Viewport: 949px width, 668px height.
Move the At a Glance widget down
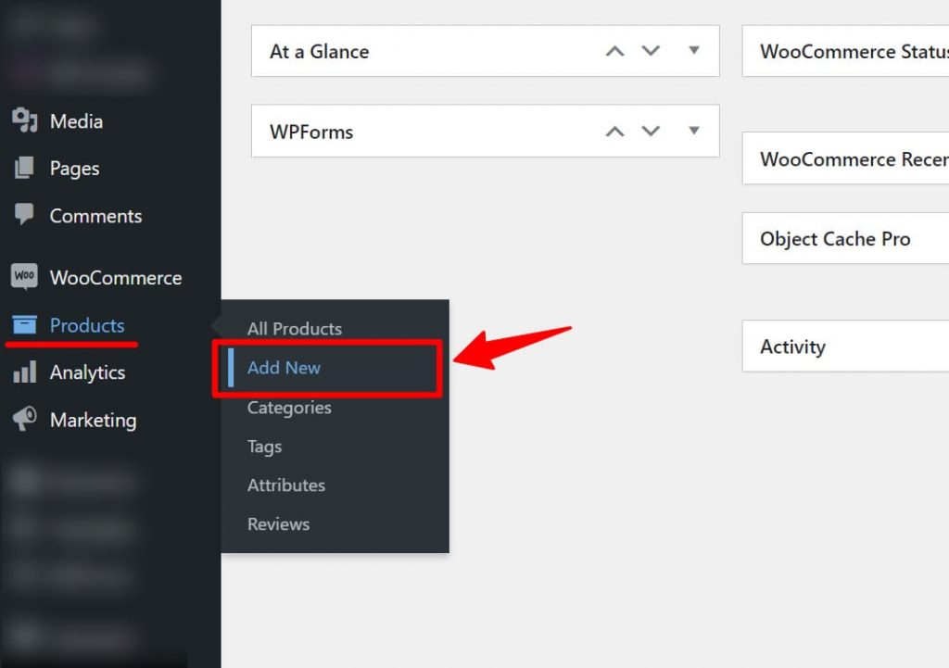[651, 51]
